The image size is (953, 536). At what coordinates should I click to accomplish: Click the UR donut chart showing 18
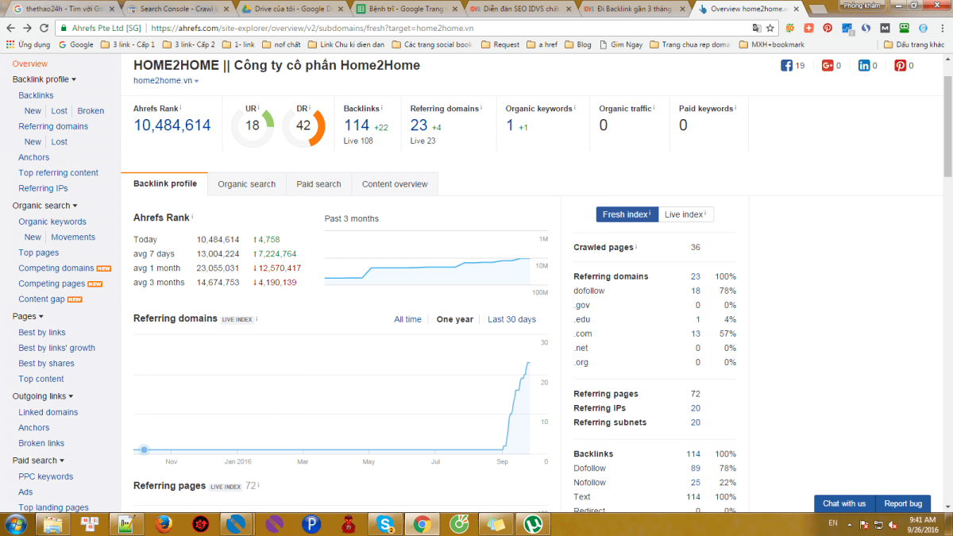pos(253,125)
